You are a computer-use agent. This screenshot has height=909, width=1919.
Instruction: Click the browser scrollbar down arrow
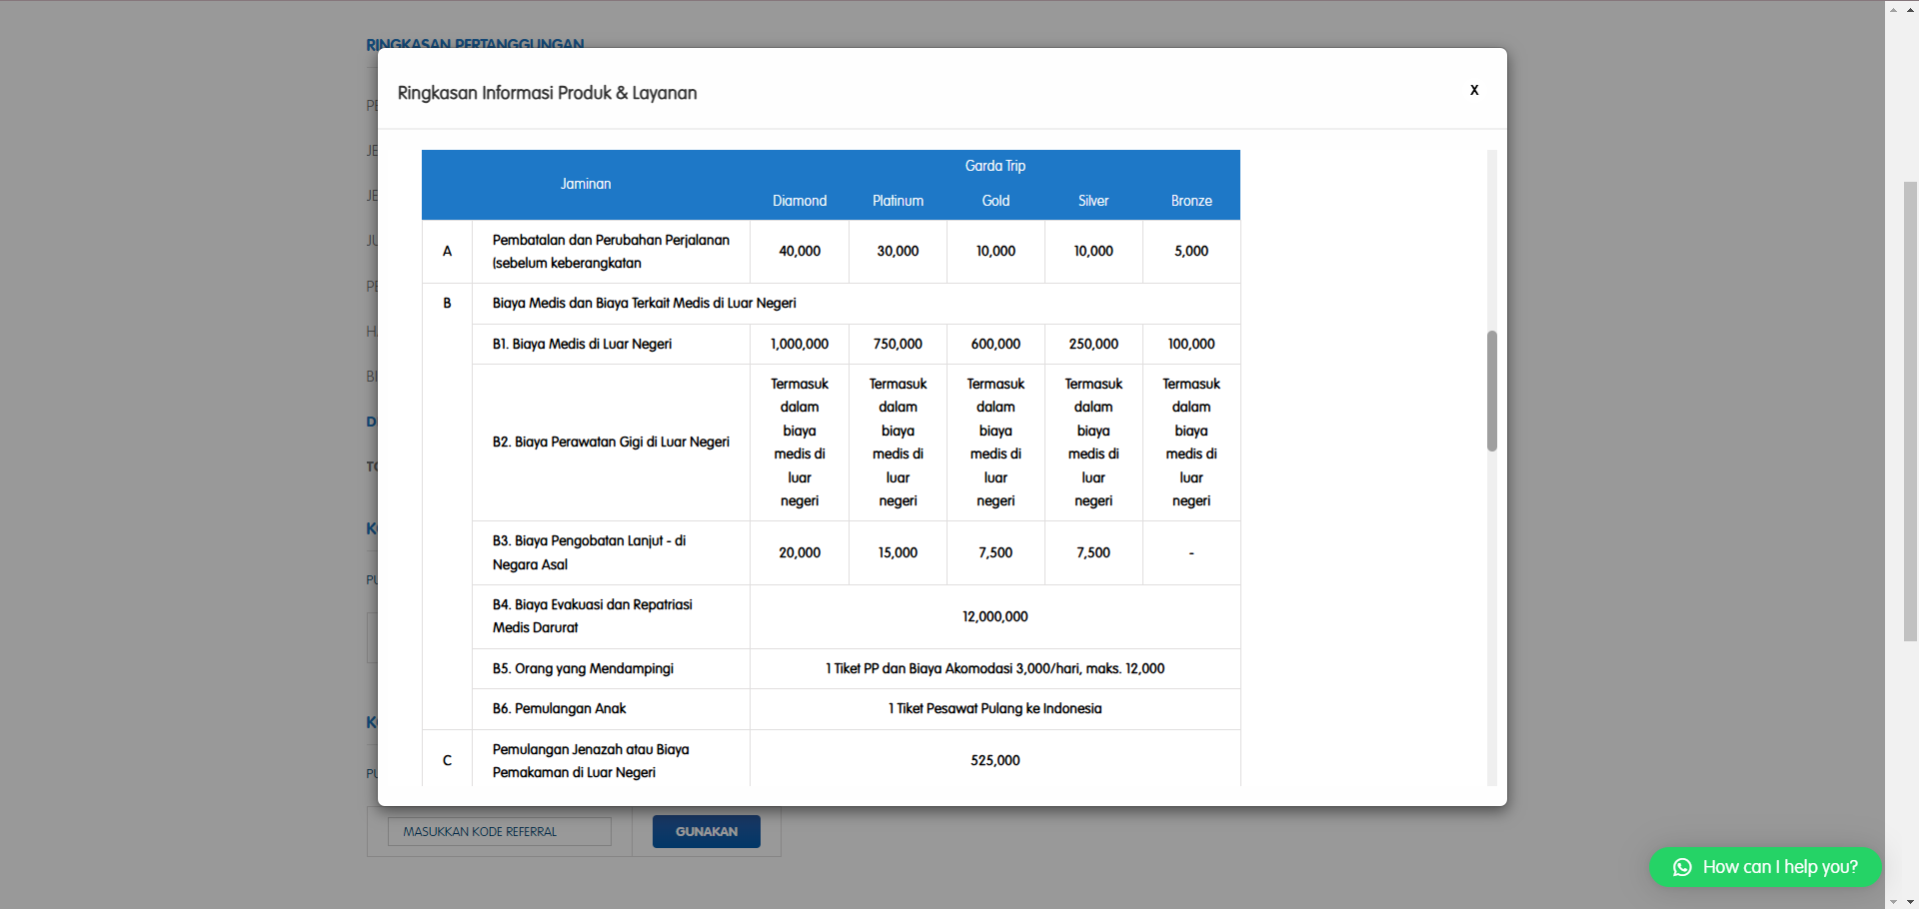1910,901
